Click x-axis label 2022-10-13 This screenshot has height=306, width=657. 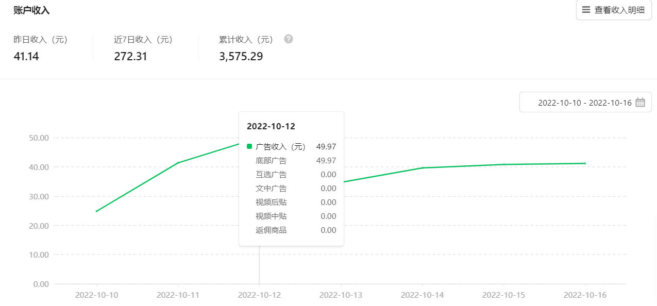[341, 295]
